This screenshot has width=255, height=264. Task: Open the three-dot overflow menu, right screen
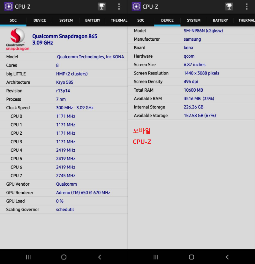coord(247,7)
